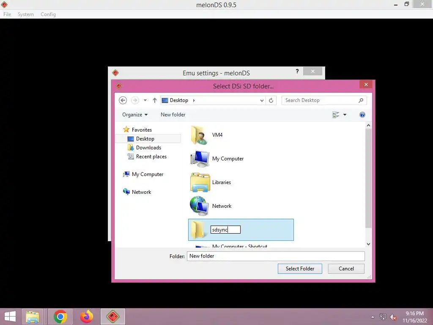433x325 pixels.
Task: Click the search magnifier icon
Action: pyautogui.click(x=361, y=100)
